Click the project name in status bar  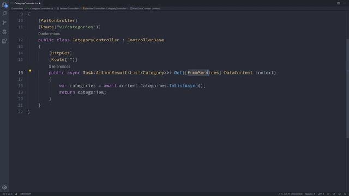(26, 194)
